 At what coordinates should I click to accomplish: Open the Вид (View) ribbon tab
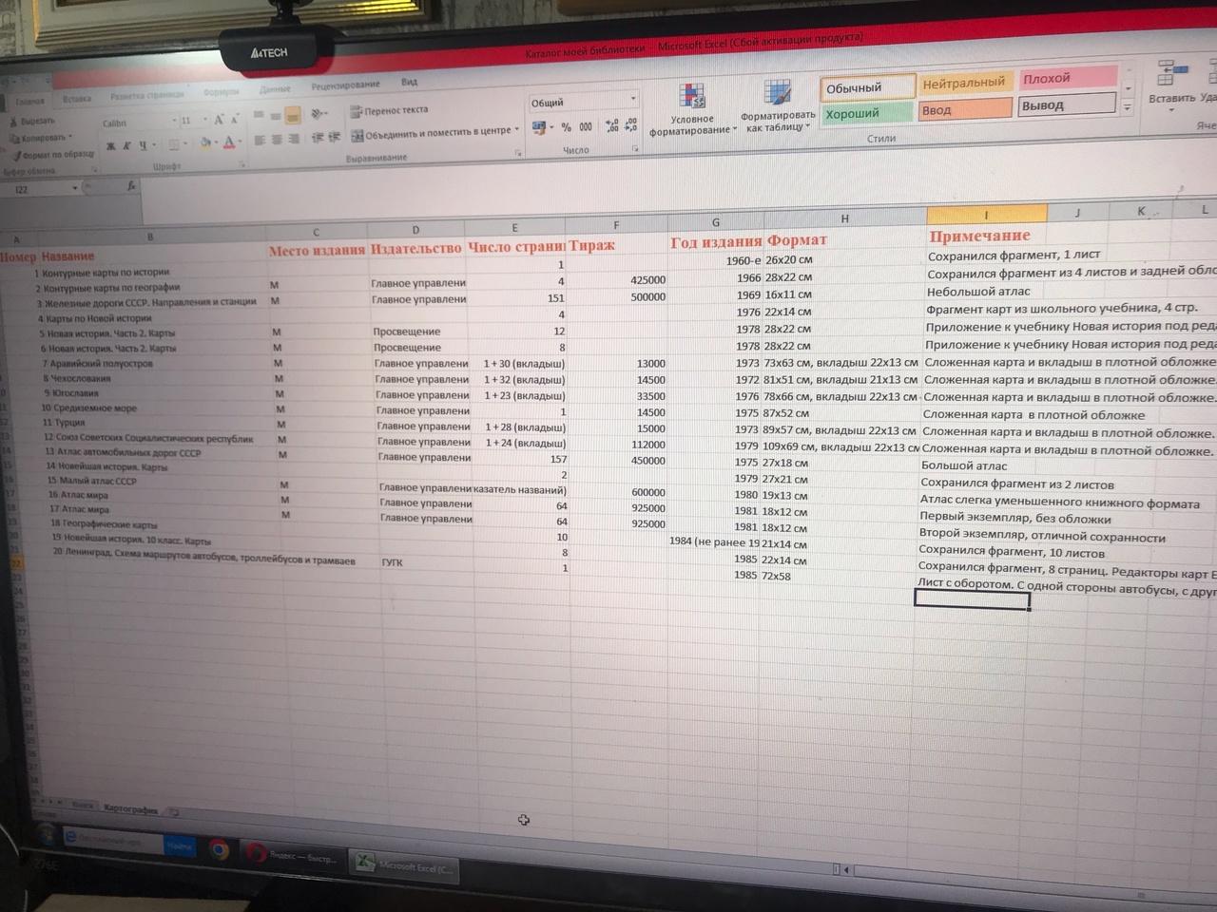(409, 82)
